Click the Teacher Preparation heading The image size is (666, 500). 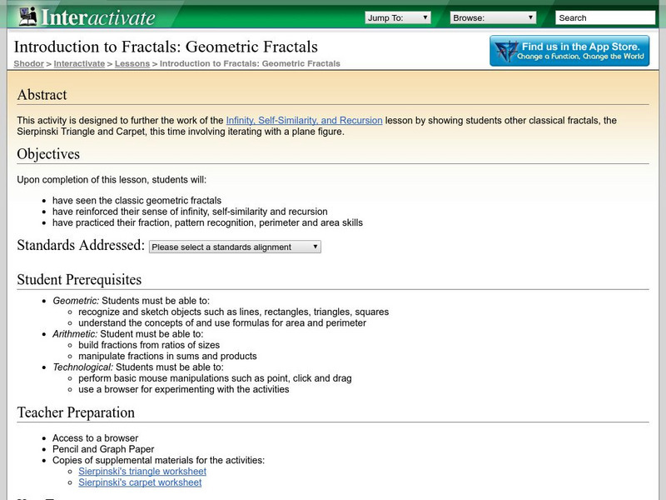[x=76, y=412]
